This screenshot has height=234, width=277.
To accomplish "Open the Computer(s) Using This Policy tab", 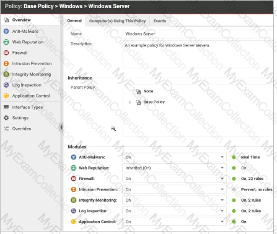I will coord(117,21).
